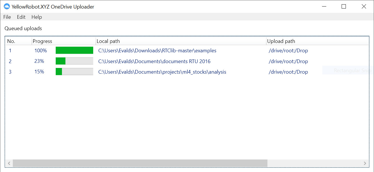Screen dimensions: 374x172
Task: Click the 100% progress value
Action: pyautogui.click(x=41, y=51)
